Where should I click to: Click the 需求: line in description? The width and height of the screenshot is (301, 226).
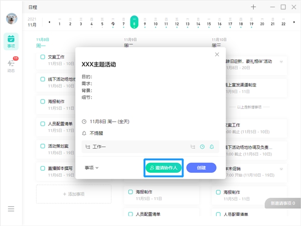coord(87,83)
